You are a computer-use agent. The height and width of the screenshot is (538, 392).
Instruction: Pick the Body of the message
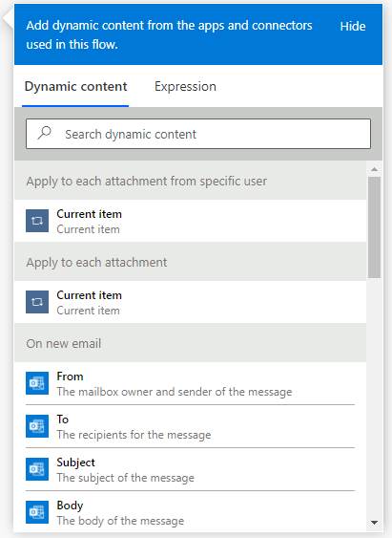(x=191, y=512)
